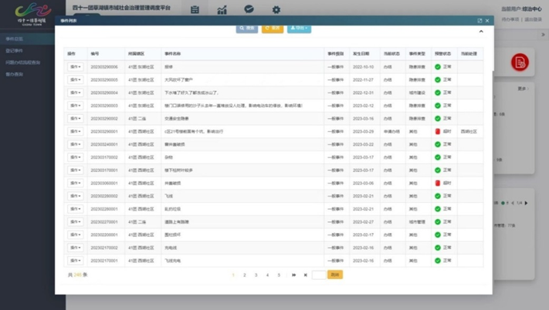Open the calendar icon in top navigation
The image size is (549, 310).
[195, 10]
